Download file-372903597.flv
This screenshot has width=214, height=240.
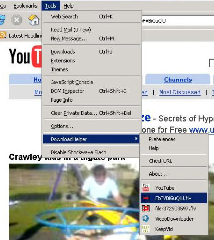[x=174, y=208]
